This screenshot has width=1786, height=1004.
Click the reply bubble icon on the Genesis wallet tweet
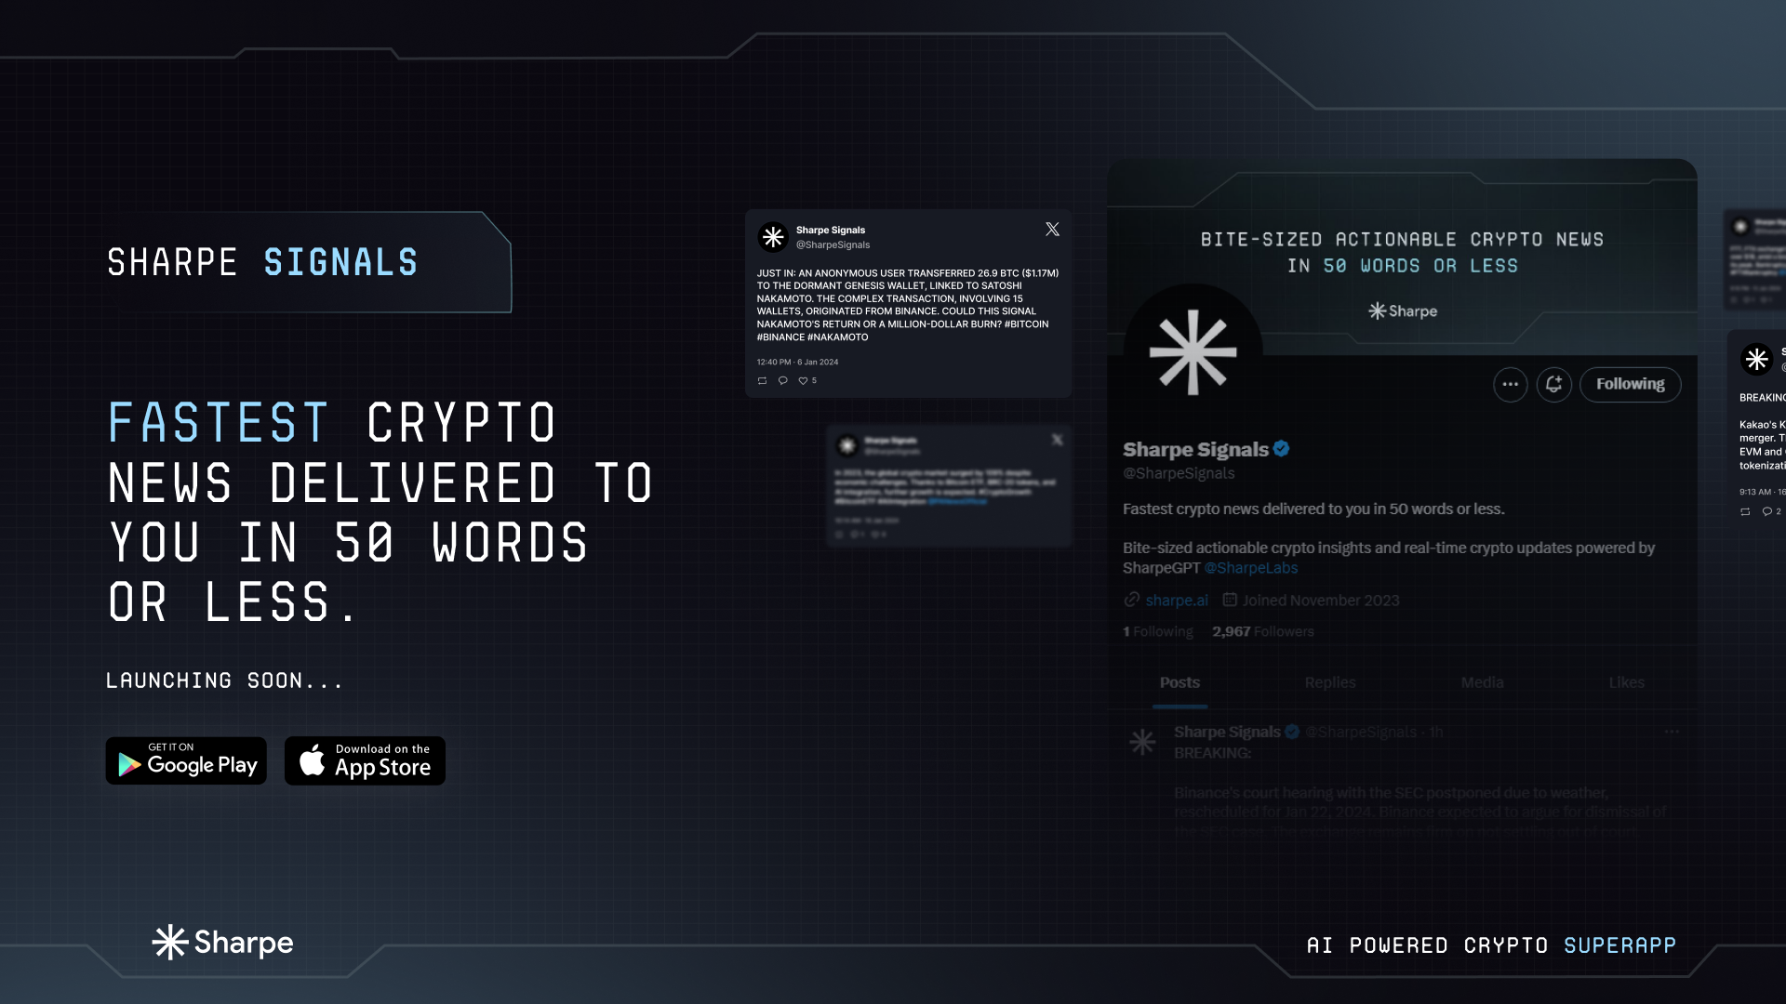pyautogui.click(x=782, y=381)
